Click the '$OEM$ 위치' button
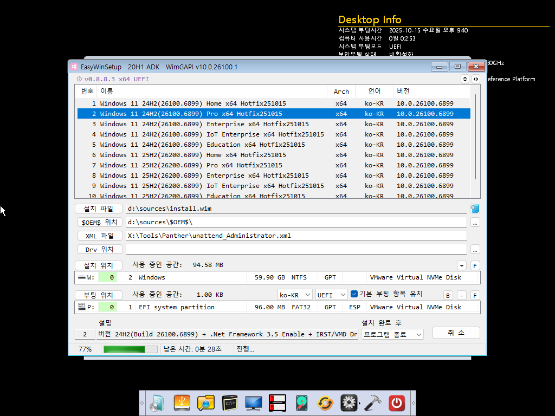The image size is (555, 416). 100,222
